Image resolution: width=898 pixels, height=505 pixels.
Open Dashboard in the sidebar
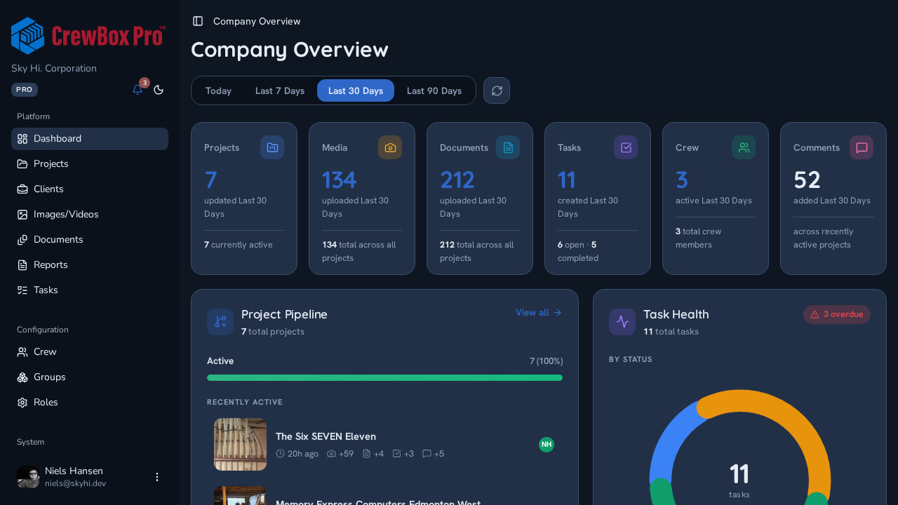(x=90, y=139)
